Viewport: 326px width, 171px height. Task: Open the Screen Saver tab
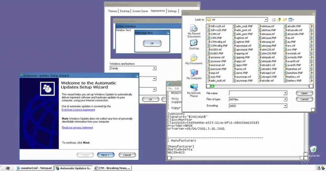coord(140,11)
